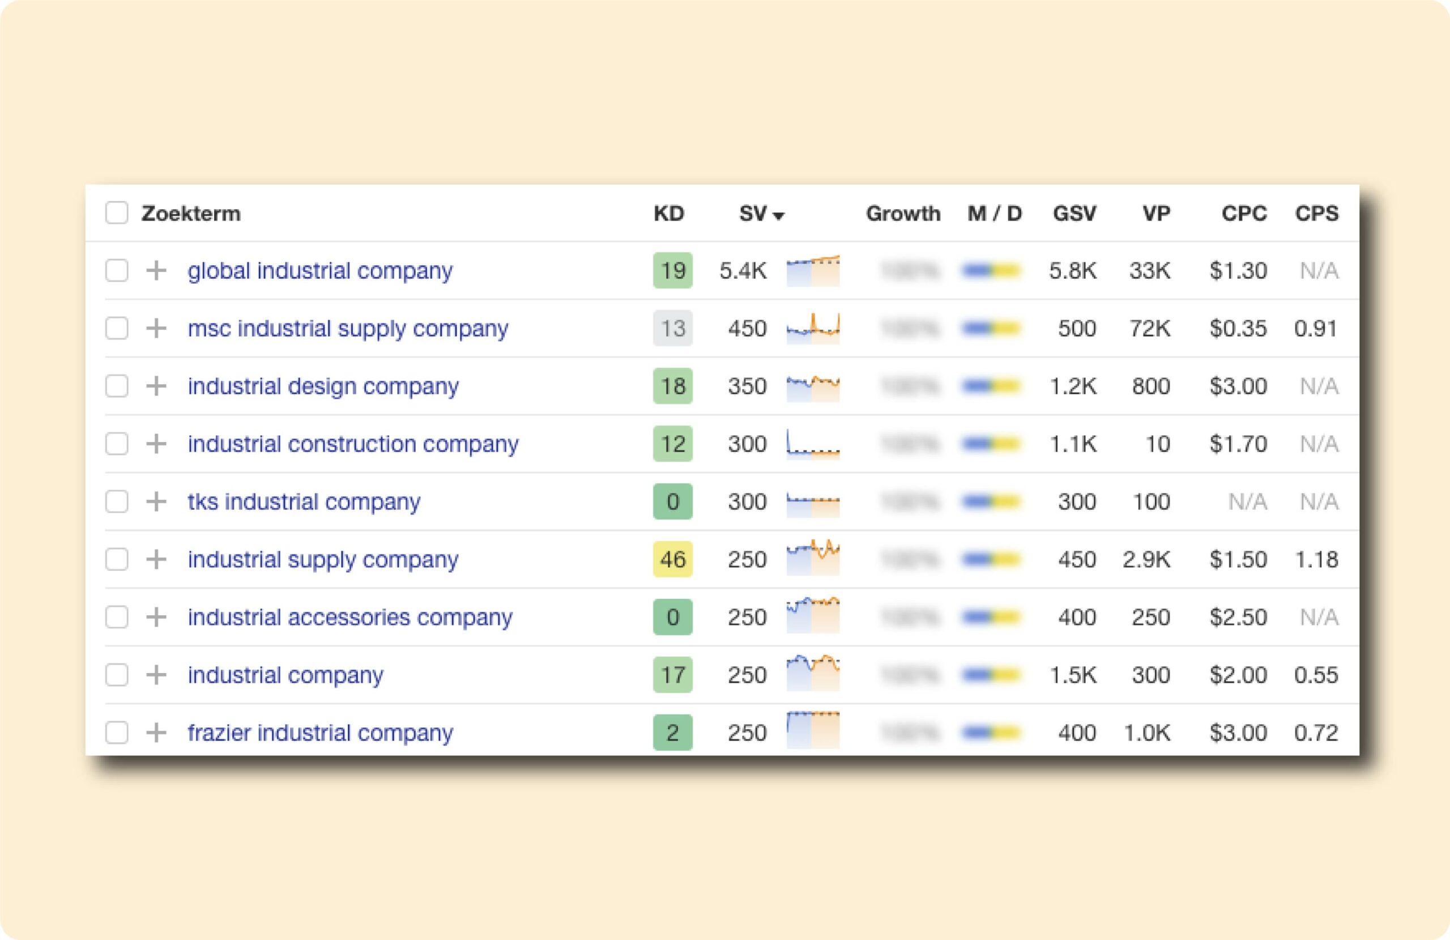
Task: Click the Growth column header
Action: click(903, 214)
